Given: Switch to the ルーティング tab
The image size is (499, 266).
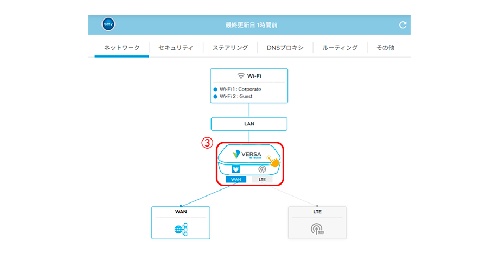Looking at the screenshot, I should tap(340, 48).
